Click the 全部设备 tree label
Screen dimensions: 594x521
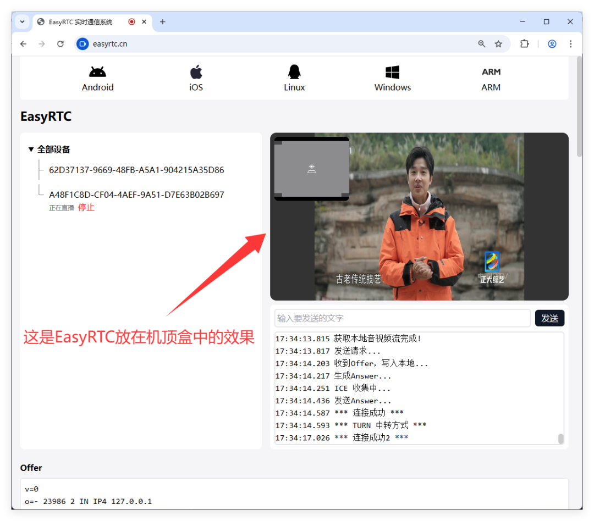[x=53, y=149]
